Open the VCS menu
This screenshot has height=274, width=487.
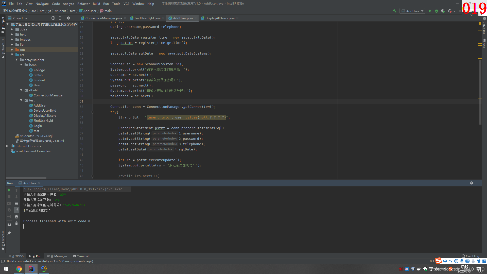pyautogui.click(x=126, y=4)
